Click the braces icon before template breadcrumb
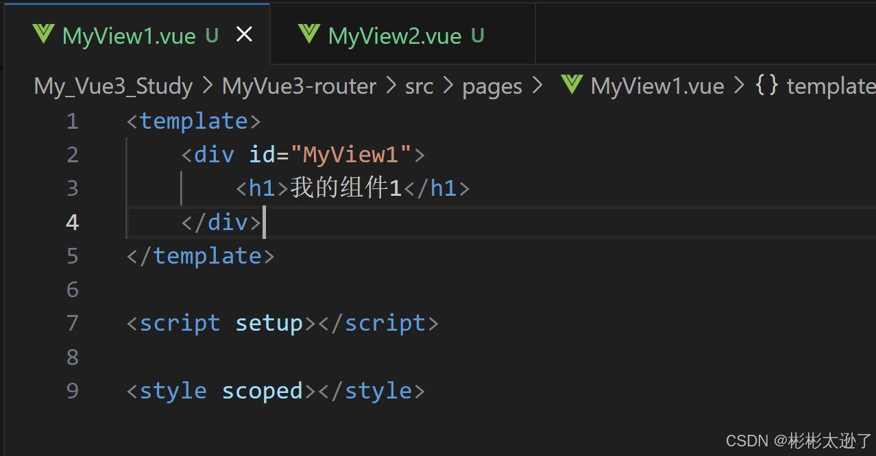The height and width of the screenshot is (456, 876). 767,86
